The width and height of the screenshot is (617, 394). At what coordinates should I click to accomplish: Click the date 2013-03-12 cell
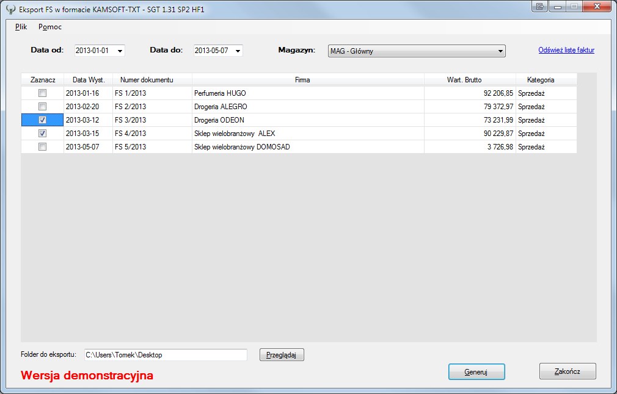pyautogui.click(x=88, y=120)
